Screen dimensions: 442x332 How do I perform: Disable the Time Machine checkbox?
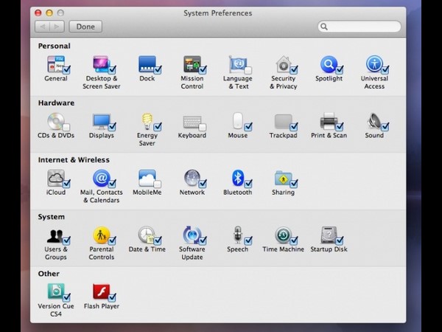click(x=294, y=241)
